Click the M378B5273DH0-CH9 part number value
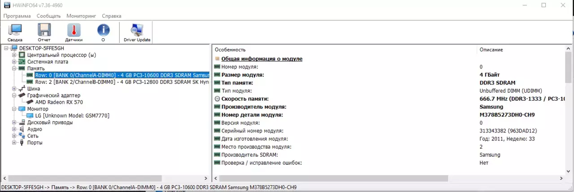Viewport: 574px width, 192px height. pyautogui.click(x=507, y=115)
